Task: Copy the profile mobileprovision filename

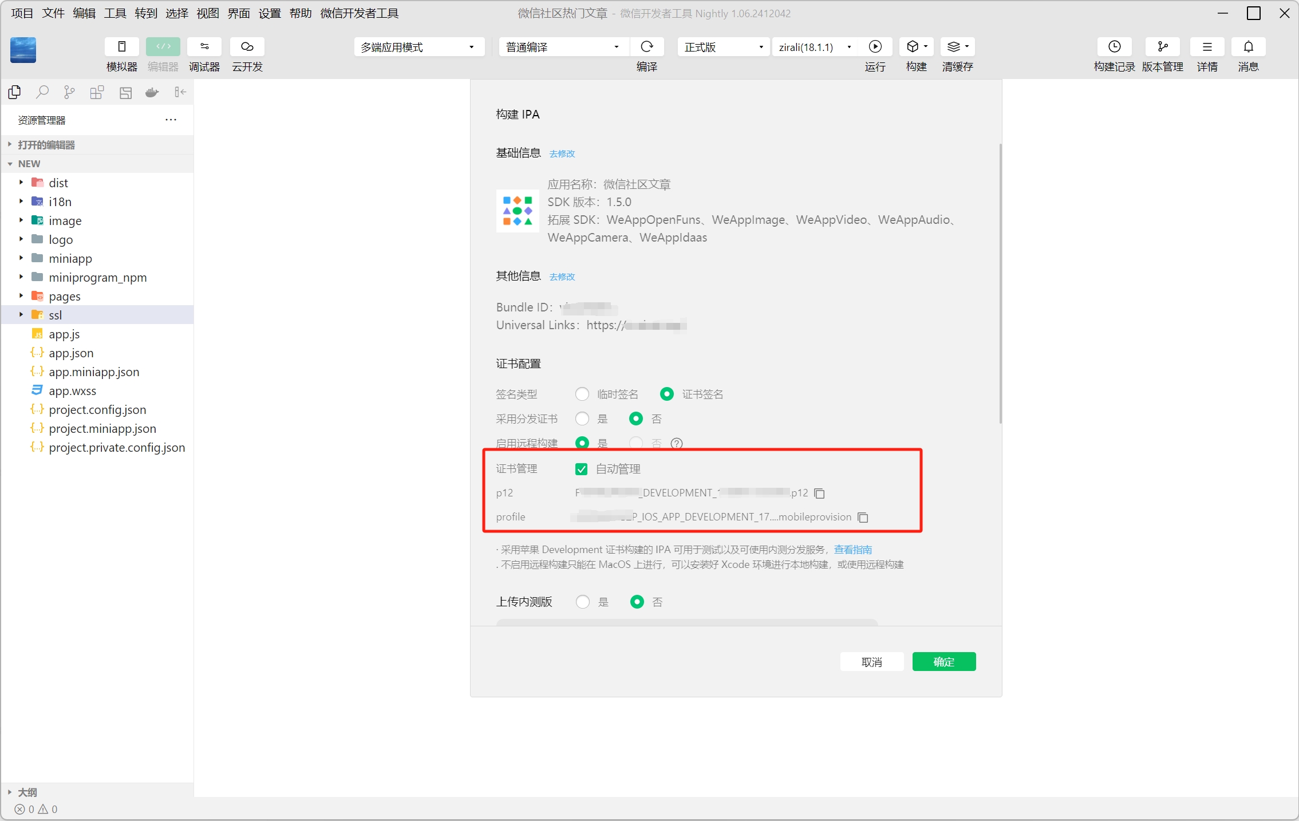Action: (863, 518)
